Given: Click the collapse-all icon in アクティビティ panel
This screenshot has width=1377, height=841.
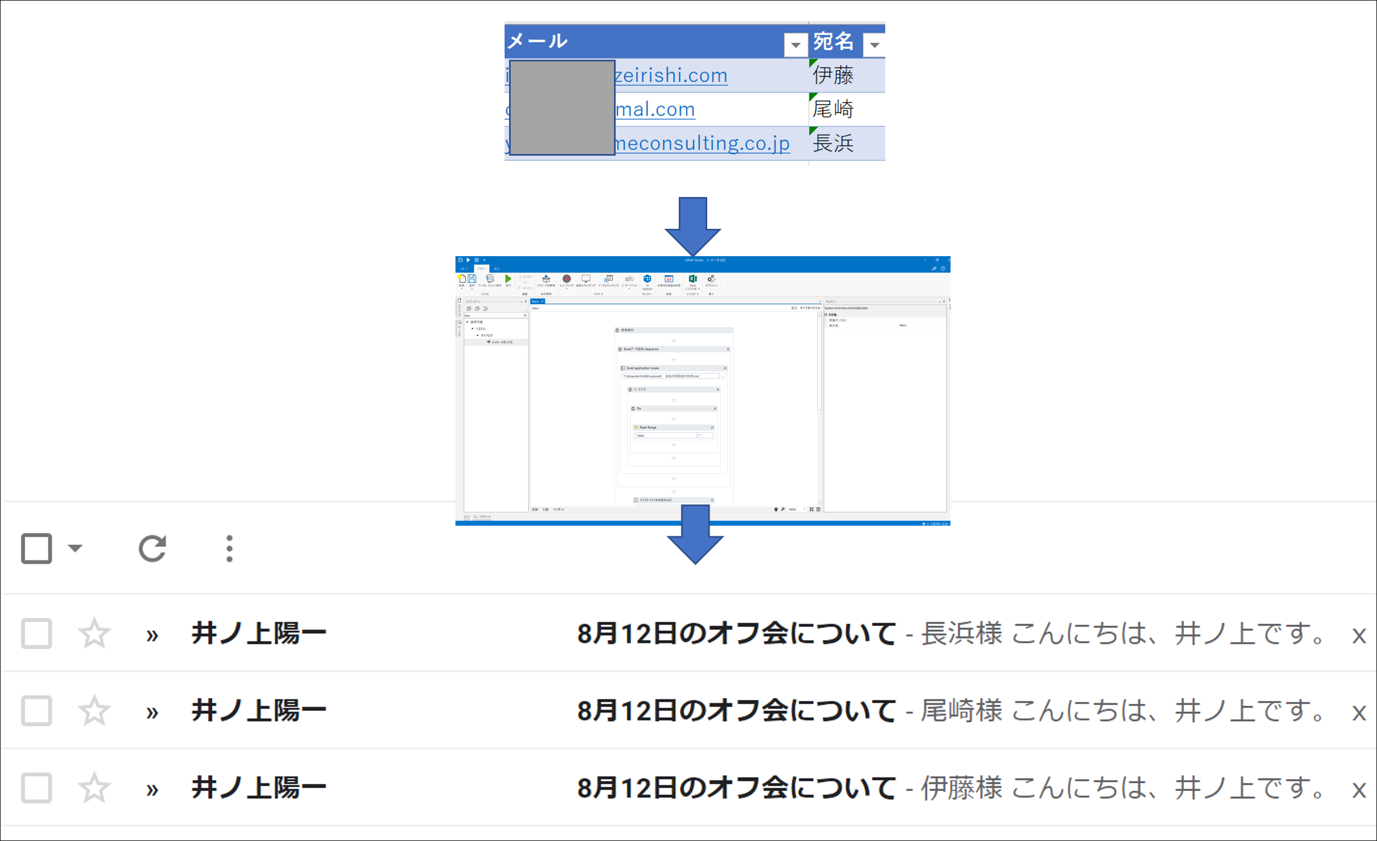Looking at the screenshot, I should 477,309.
